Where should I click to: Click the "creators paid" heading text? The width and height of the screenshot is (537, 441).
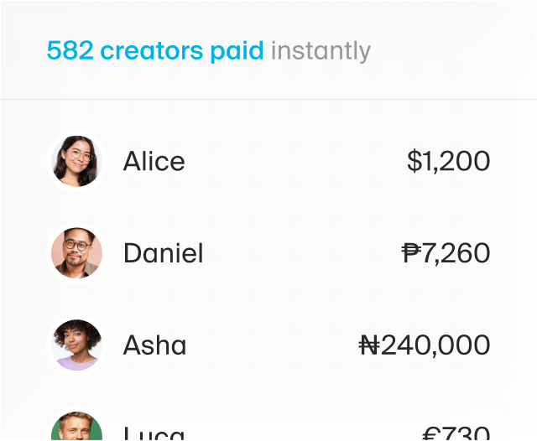(182, 51)
